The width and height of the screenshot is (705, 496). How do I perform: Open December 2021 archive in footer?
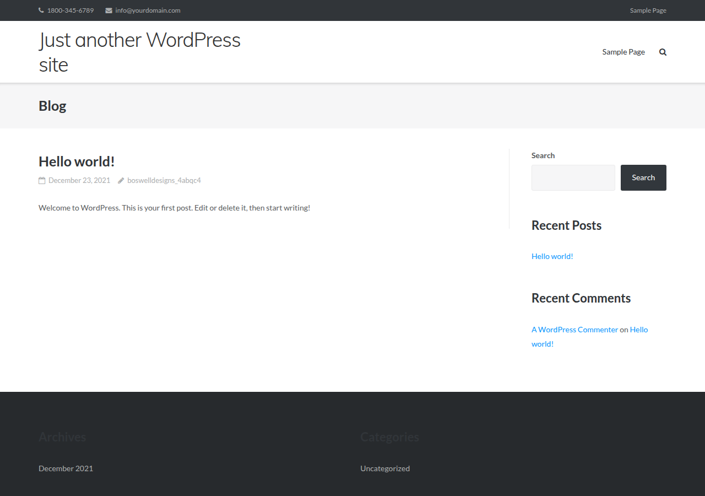point(66,468)
